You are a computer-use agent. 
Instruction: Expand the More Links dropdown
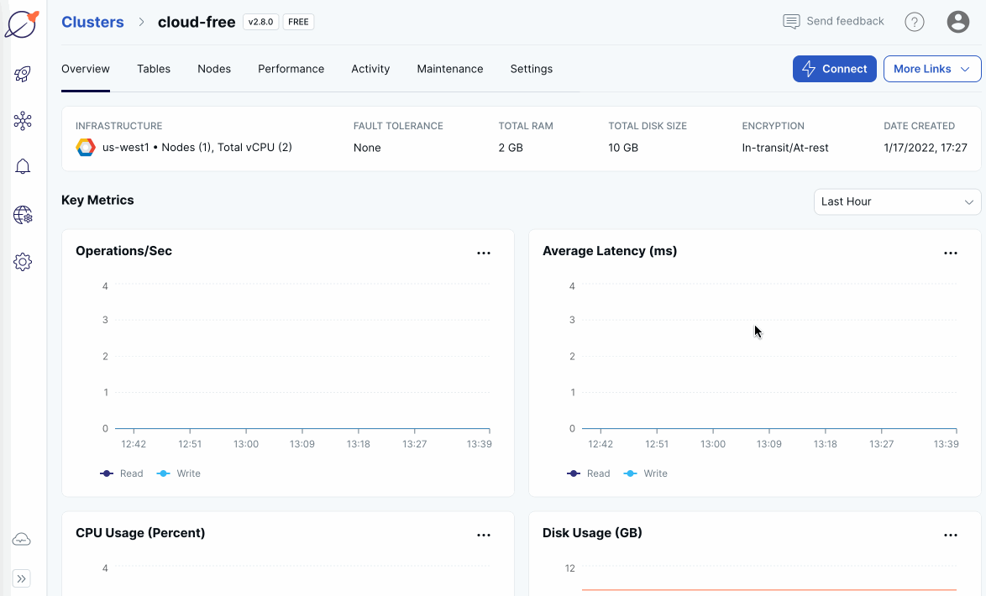pos(932,69)
